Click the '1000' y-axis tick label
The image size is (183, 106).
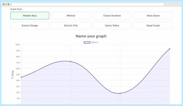[17, 45]
